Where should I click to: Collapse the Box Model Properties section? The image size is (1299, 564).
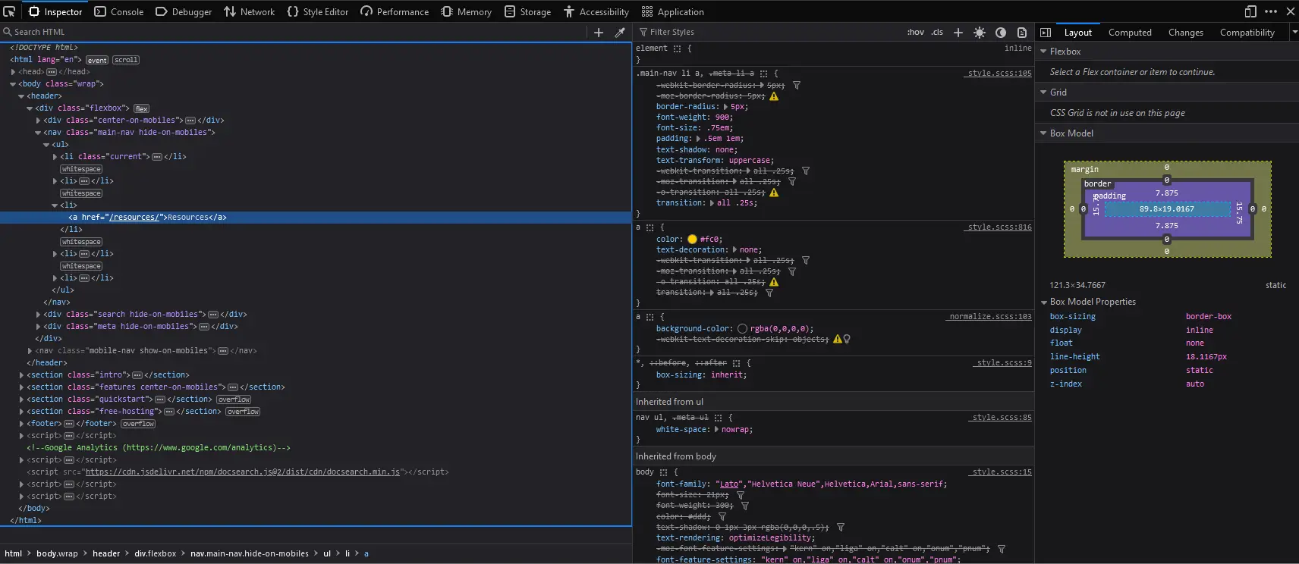pos(1044,302)
